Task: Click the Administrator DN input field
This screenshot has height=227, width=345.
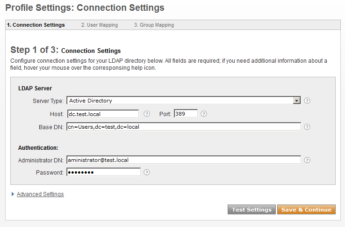Action: point(184,160)
